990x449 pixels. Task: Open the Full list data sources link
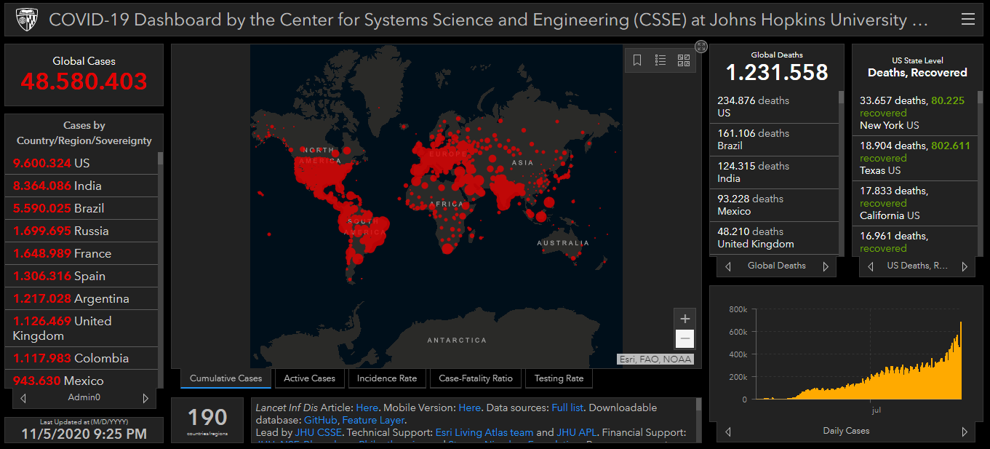pos(568,408)
